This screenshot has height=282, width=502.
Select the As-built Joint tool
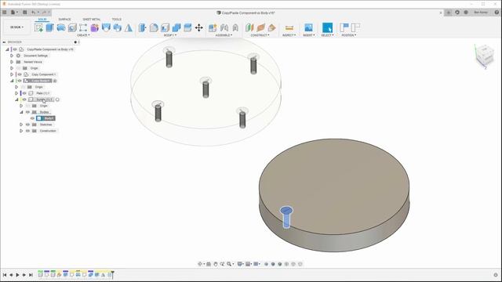(235, 28)
